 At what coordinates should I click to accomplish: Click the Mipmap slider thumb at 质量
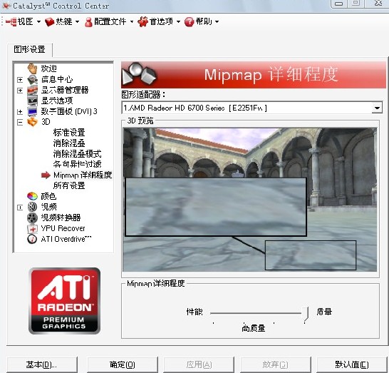pos(305,314)
